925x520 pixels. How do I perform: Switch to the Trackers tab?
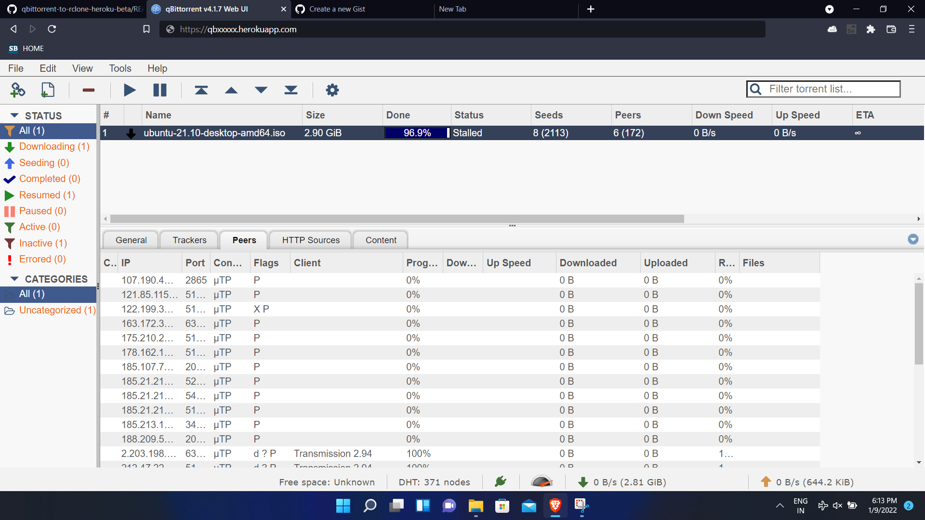(x=189, y=240)
